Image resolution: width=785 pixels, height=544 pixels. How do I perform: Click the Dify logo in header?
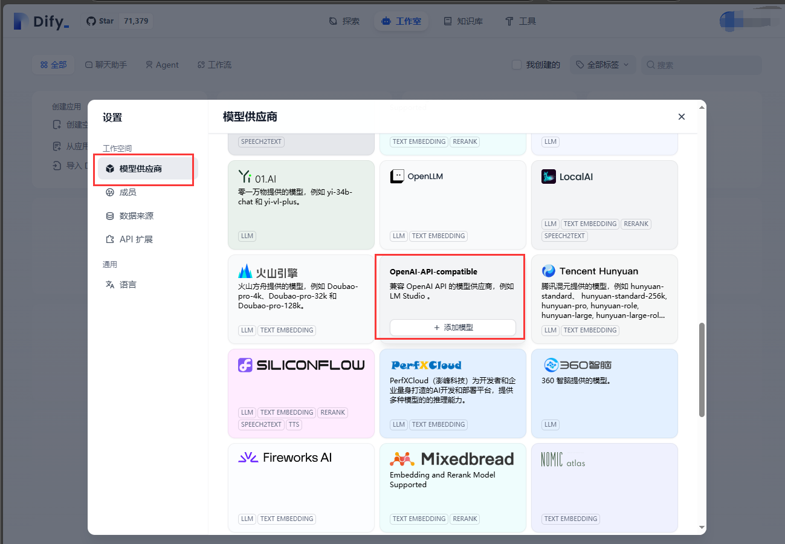(x=41, y=21)
